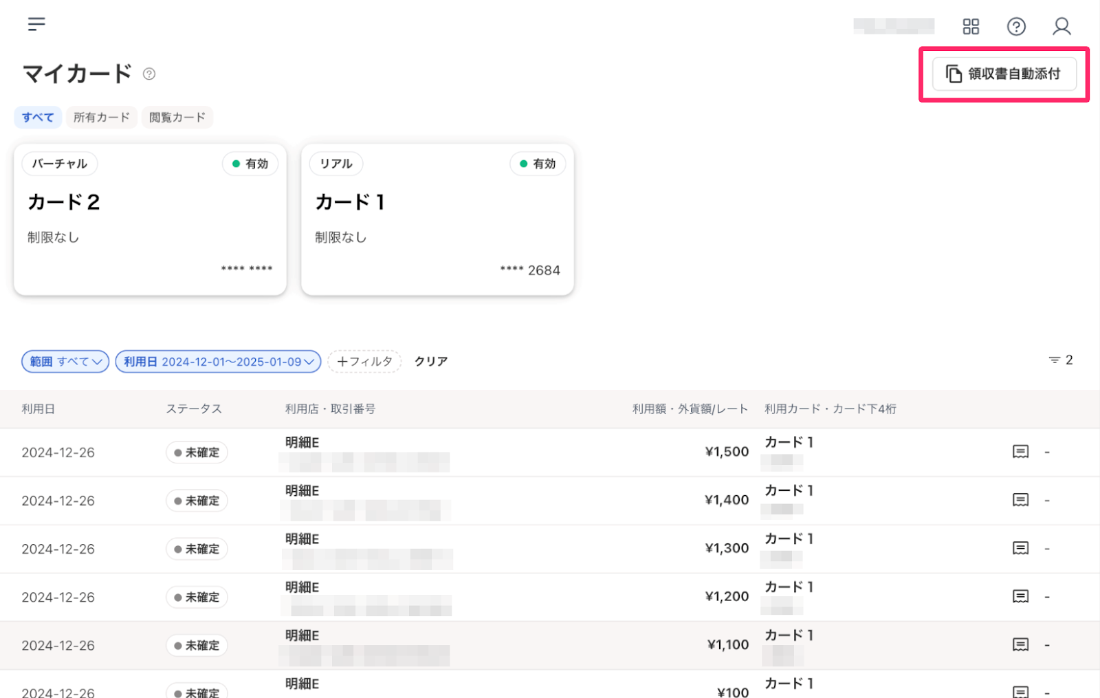
Task: Expand the 範囲 すべて dropdown
Action: 65,361
